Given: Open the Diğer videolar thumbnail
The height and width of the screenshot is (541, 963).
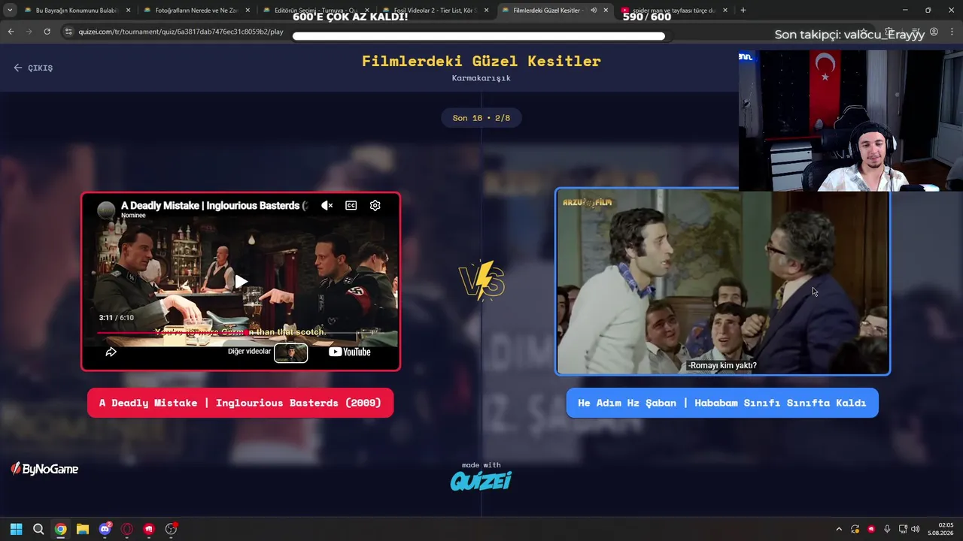Looking at the screenshot, I should point(290,352).
